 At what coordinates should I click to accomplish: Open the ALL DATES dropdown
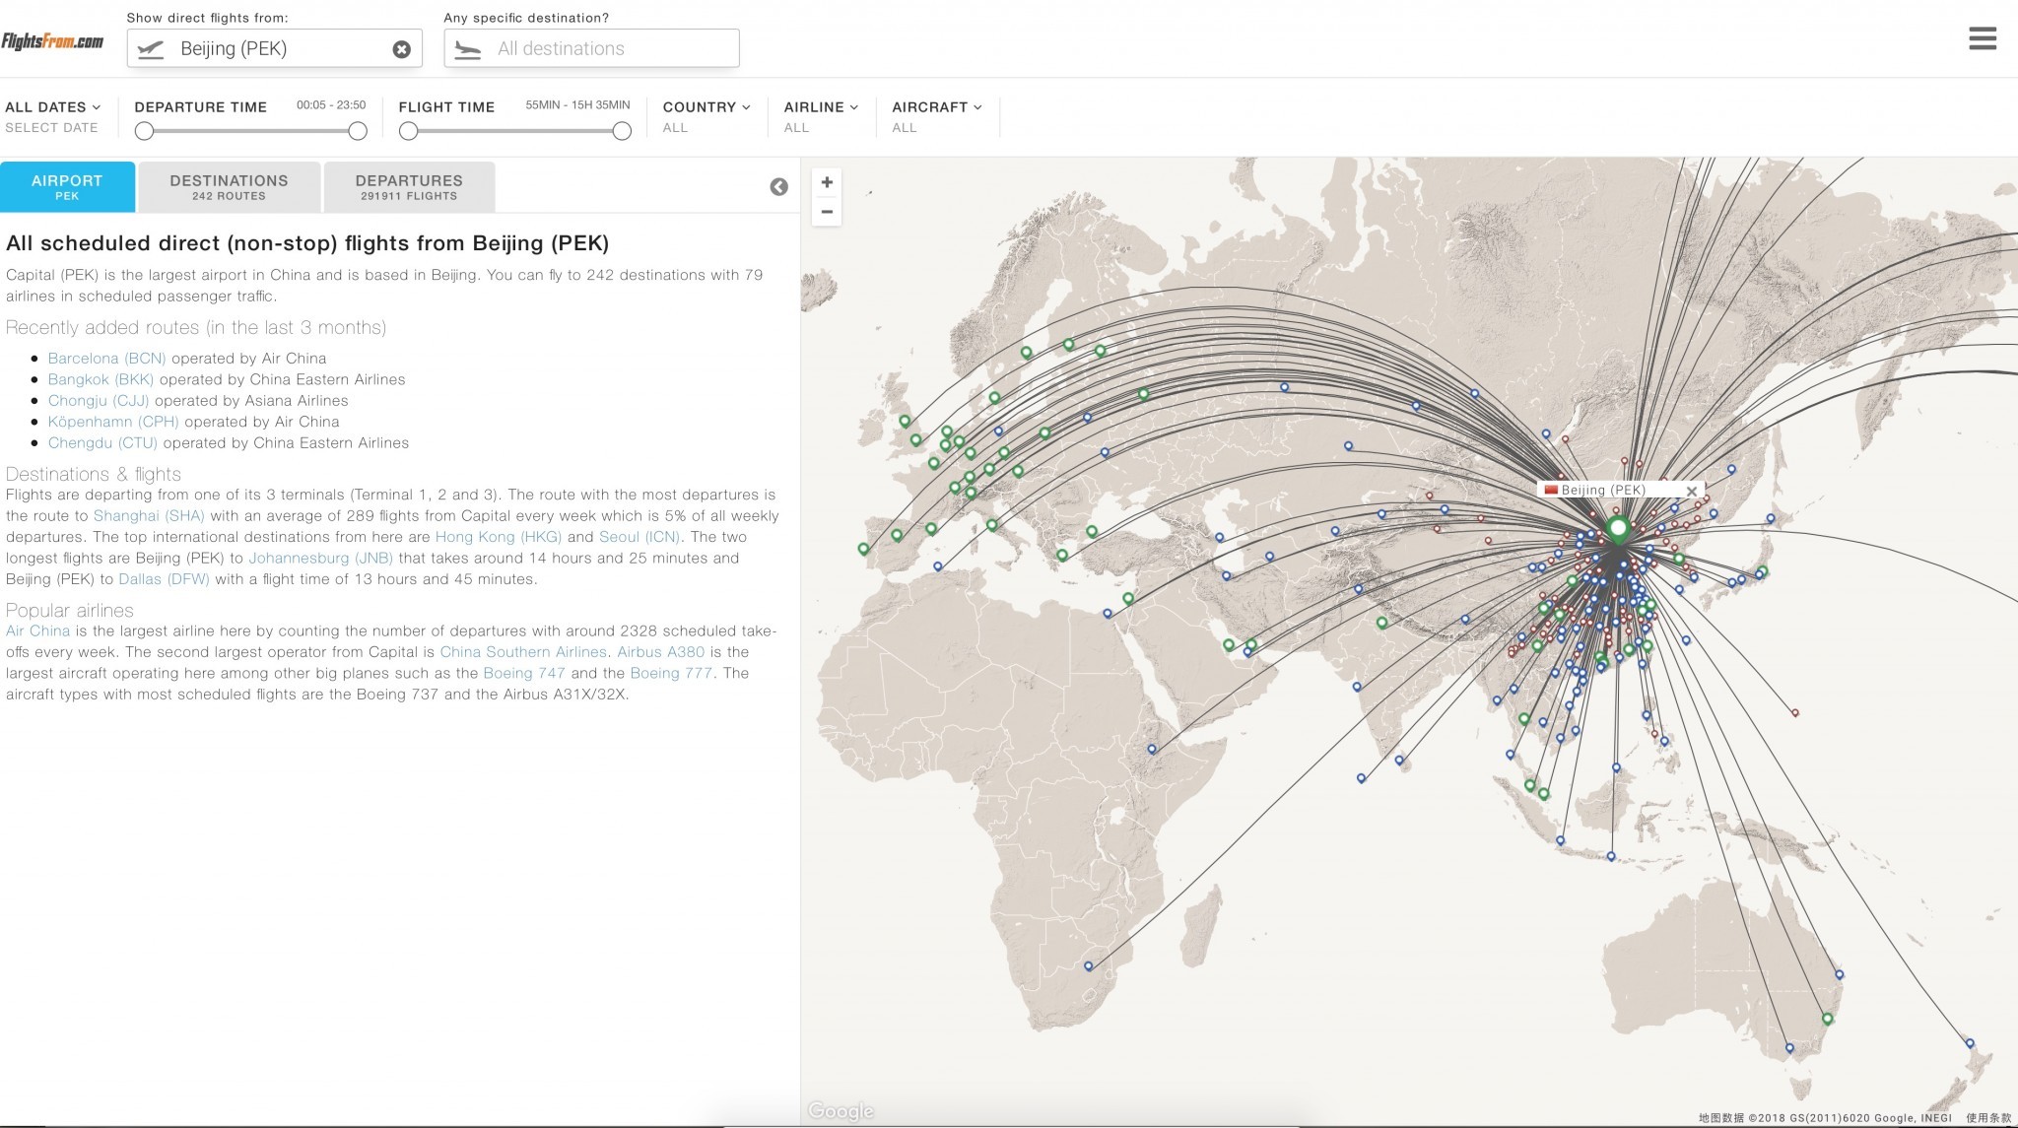(x=52, y=106)
